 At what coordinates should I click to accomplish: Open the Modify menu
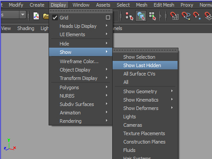(16, 5)
